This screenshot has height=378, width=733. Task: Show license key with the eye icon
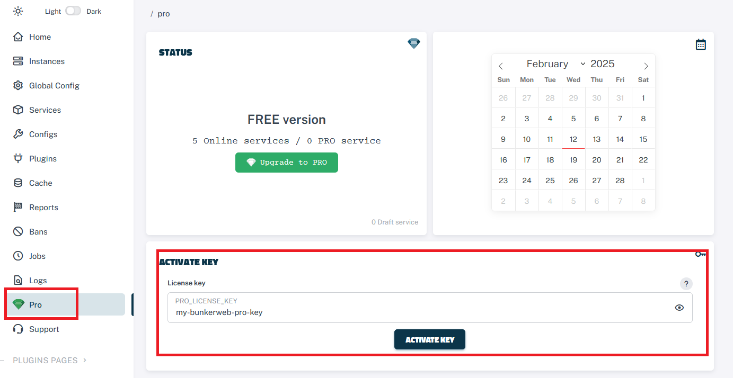coord(679,308)
